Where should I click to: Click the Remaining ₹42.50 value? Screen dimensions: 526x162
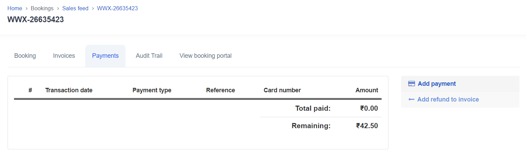(x=367, y=126)
